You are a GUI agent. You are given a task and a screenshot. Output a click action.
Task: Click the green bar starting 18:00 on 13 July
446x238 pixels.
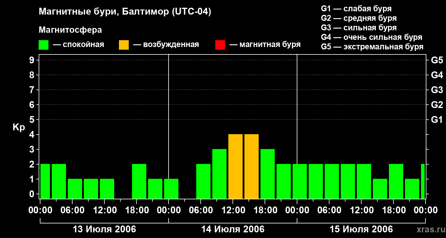click(x=139, y=181)
